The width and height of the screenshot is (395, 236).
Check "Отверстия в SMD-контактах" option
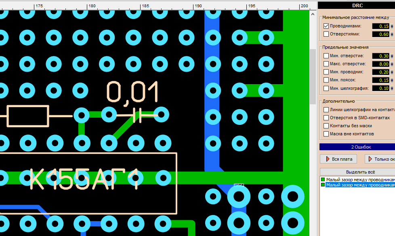tap(326, 118)
